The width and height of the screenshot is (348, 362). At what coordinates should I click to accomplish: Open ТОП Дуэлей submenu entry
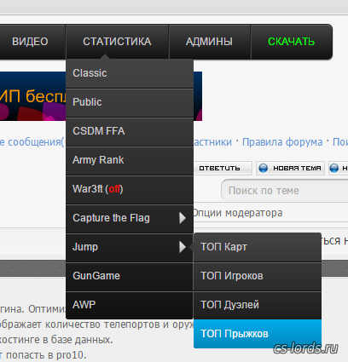[x=258, y=305]
